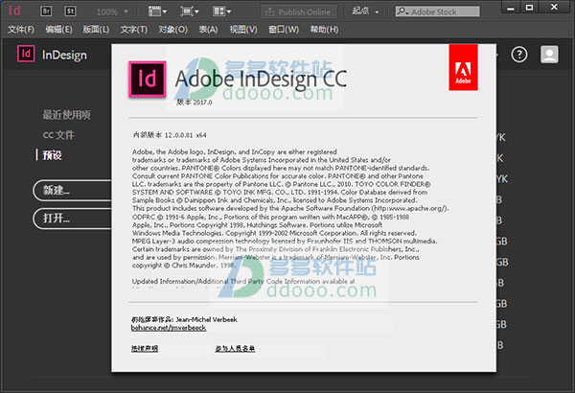Open the 编辑(E) menu
Viewport: 575px width, 393px height.
point(58,30)
